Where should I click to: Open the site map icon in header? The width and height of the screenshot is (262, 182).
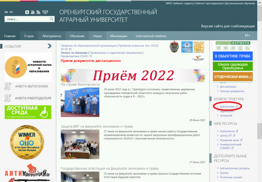point(45,12)
